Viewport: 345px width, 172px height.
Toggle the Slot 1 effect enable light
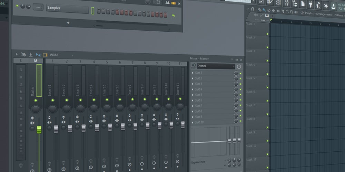point(240,74)
